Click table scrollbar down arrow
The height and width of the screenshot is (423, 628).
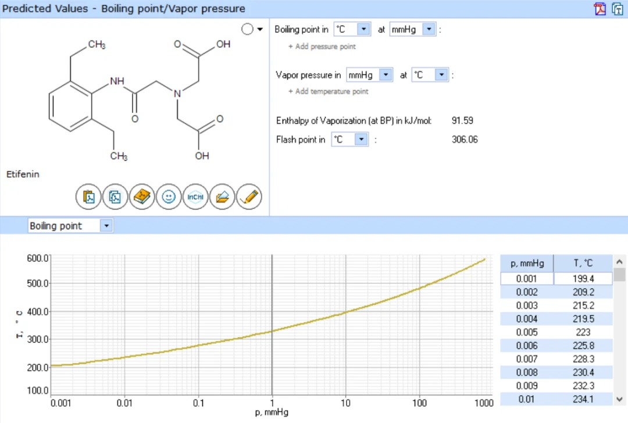pyautogui.click(x=620, y=399)
